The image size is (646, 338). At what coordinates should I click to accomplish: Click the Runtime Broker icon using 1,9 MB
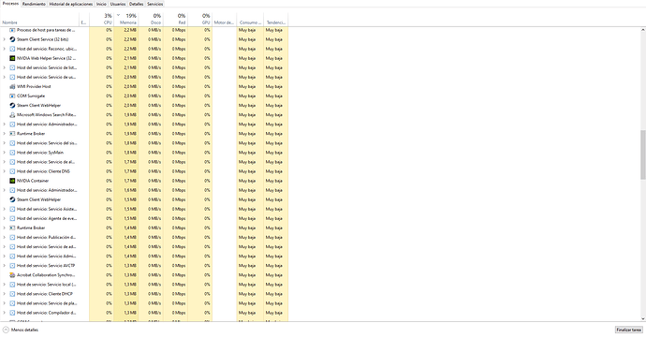(x=12, y=134)
